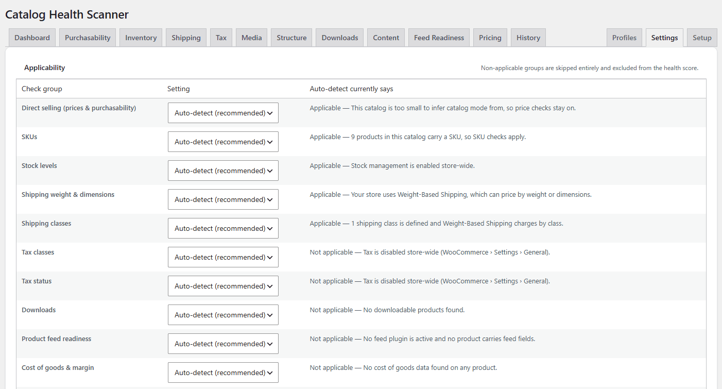This screenshot has height=389, width=722.
Task: Click the 'Direct selling (prices & purchasability)' label
Action: [x=79, y=108]
